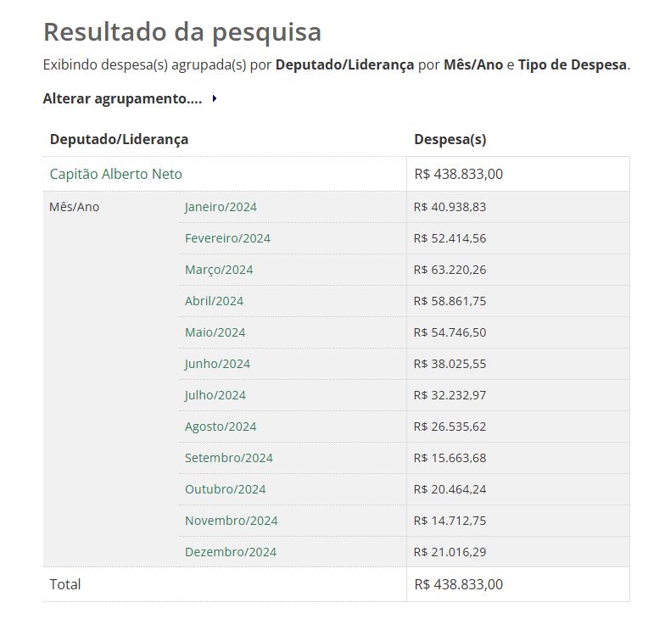Click the Resultado da pesquisa heading

point(182,31)
